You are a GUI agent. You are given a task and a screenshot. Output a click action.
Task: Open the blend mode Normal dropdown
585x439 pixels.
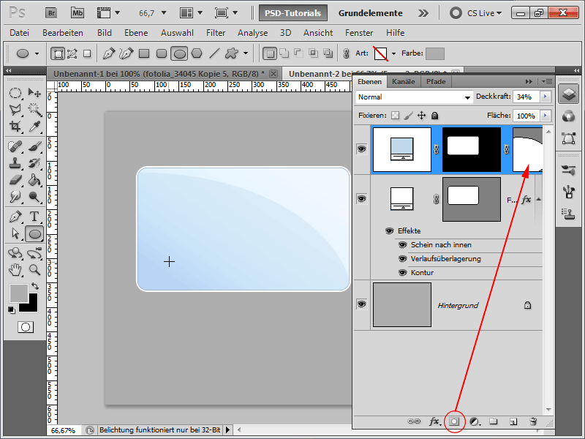pos(414,97)
